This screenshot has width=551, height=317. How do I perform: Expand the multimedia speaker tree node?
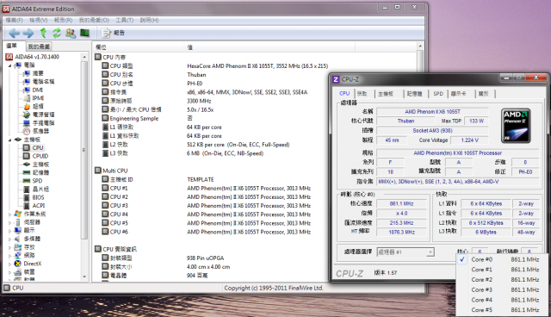point(9,239)
